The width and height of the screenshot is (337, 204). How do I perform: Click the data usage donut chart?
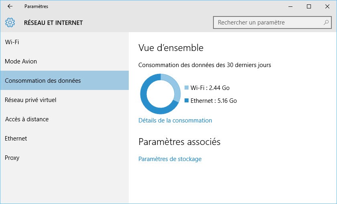160,94
